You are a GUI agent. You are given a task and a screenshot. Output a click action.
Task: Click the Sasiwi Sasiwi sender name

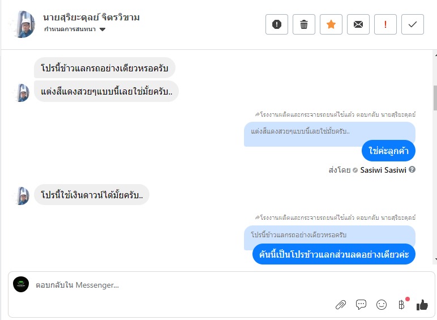pos(383,169)
